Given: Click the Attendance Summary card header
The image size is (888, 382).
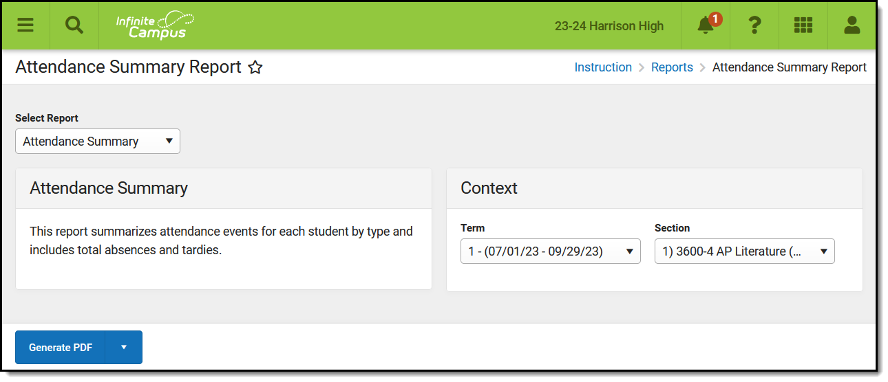Looking at the screenshot, I should click(x=109, y=188).
